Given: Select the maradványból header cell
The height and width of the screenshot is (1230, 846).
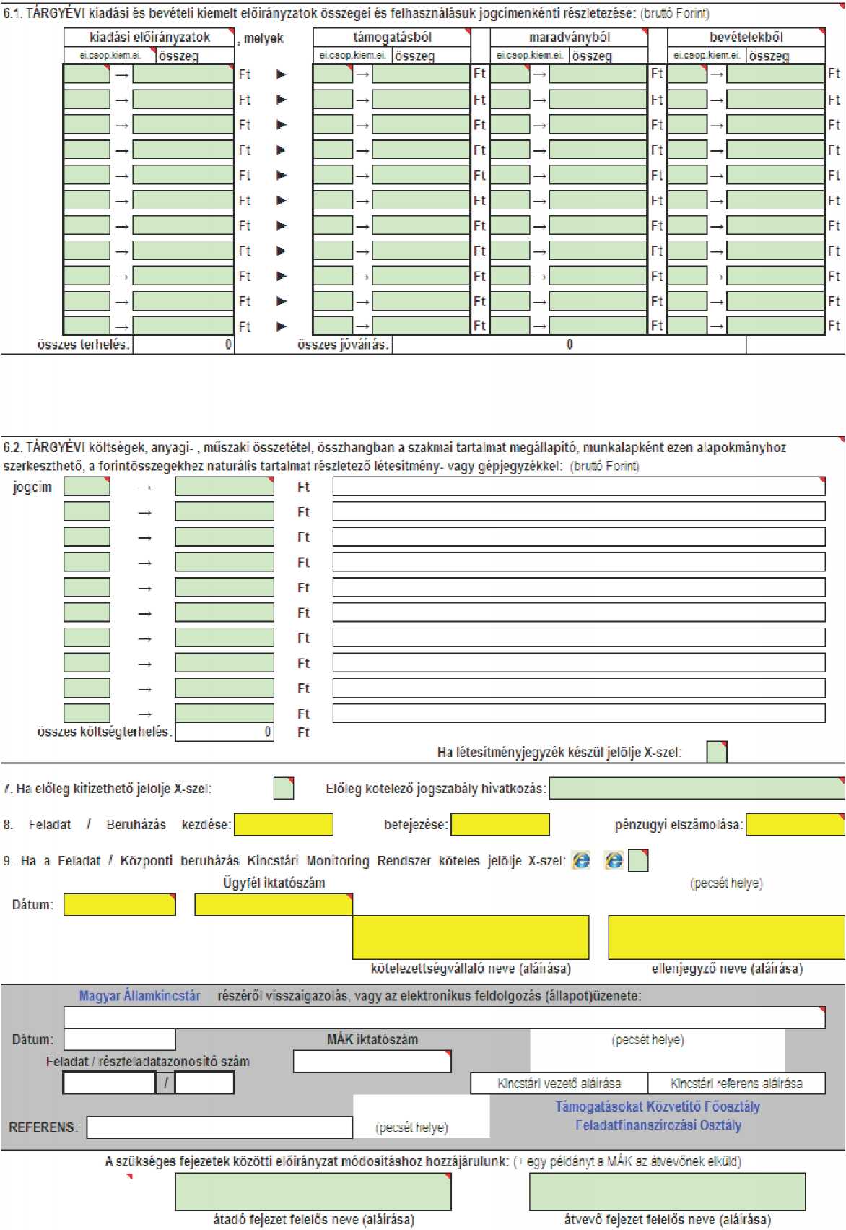Looking at the screenshot, I should click(569, 37).
